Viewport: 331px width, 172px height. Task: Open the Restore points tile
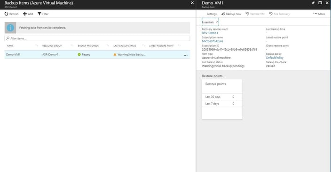222,99
